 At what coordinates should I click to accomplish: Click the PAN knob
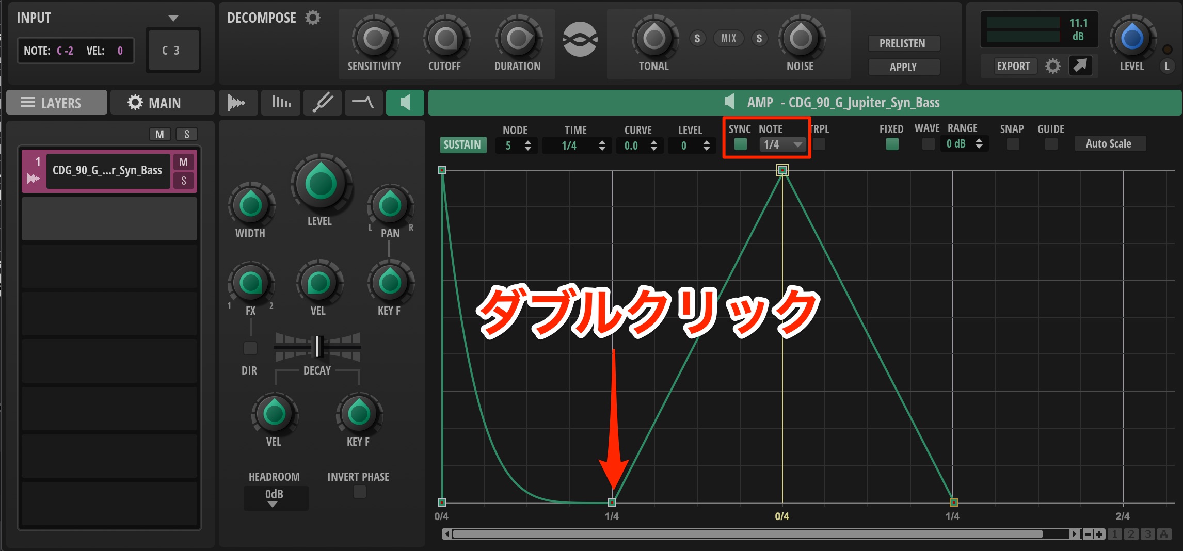(390, 205)
